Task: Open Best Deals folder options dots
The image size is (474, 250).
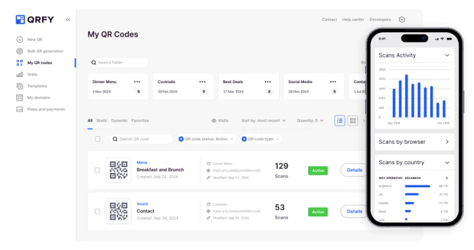Action: point(268,82)
